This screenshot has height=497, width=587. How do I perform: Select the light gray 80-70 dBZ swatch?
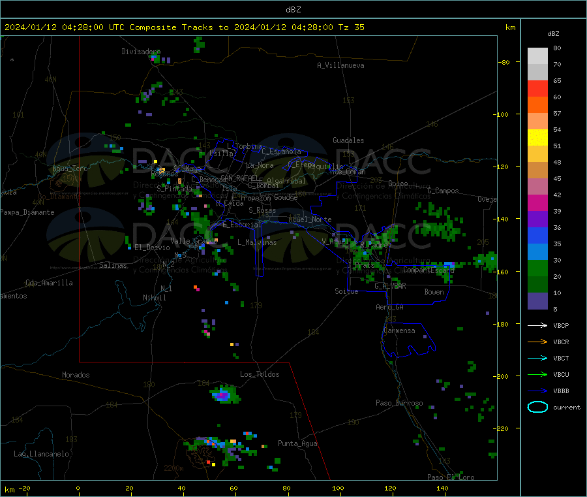(537, 56)
